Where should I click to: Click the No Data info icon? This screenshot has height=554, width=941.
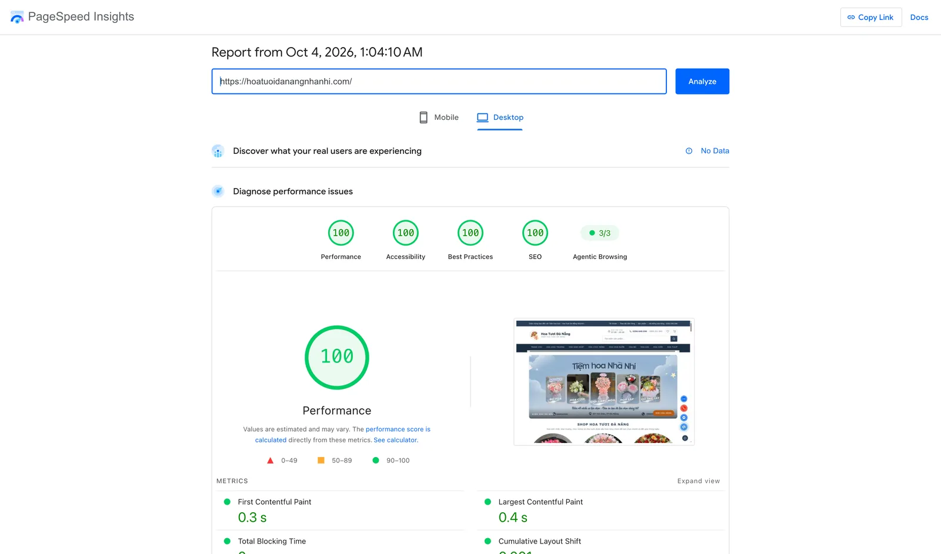coord(689,151)
